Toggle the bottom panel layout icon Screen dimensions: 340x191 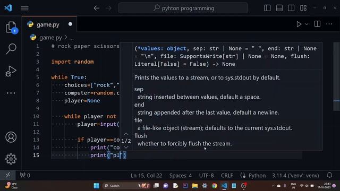pos(279,8)
